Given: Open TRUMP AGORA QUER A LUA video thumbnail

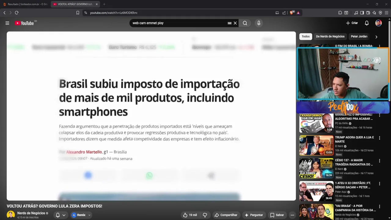Looking at the screenshot, I should pyautogui.click(x=316, y=145).
